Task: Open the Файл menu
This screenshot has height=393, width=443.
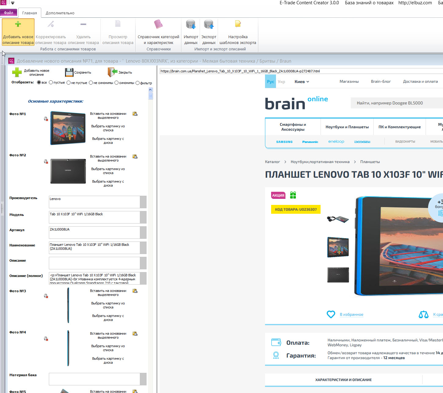Action: (x=9, y=13)
